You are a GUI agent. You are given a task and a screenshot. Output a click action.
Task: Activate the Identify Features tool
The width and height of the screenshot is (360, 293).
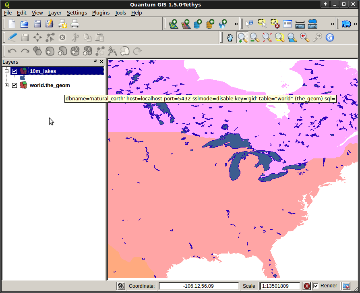pyautogui.click(x=249, y=24)
